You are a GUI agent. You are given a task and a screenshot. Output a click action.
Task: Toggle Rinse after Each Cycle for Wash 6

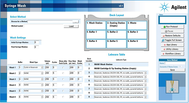(63, 97)
